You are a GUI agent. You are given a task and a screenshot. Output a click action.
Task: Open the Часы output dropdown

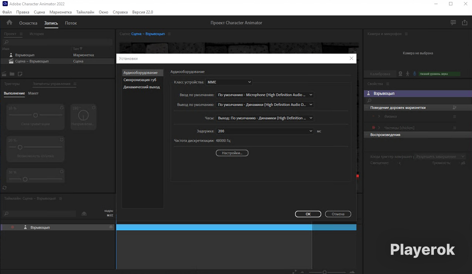click(x=265, y=118)
